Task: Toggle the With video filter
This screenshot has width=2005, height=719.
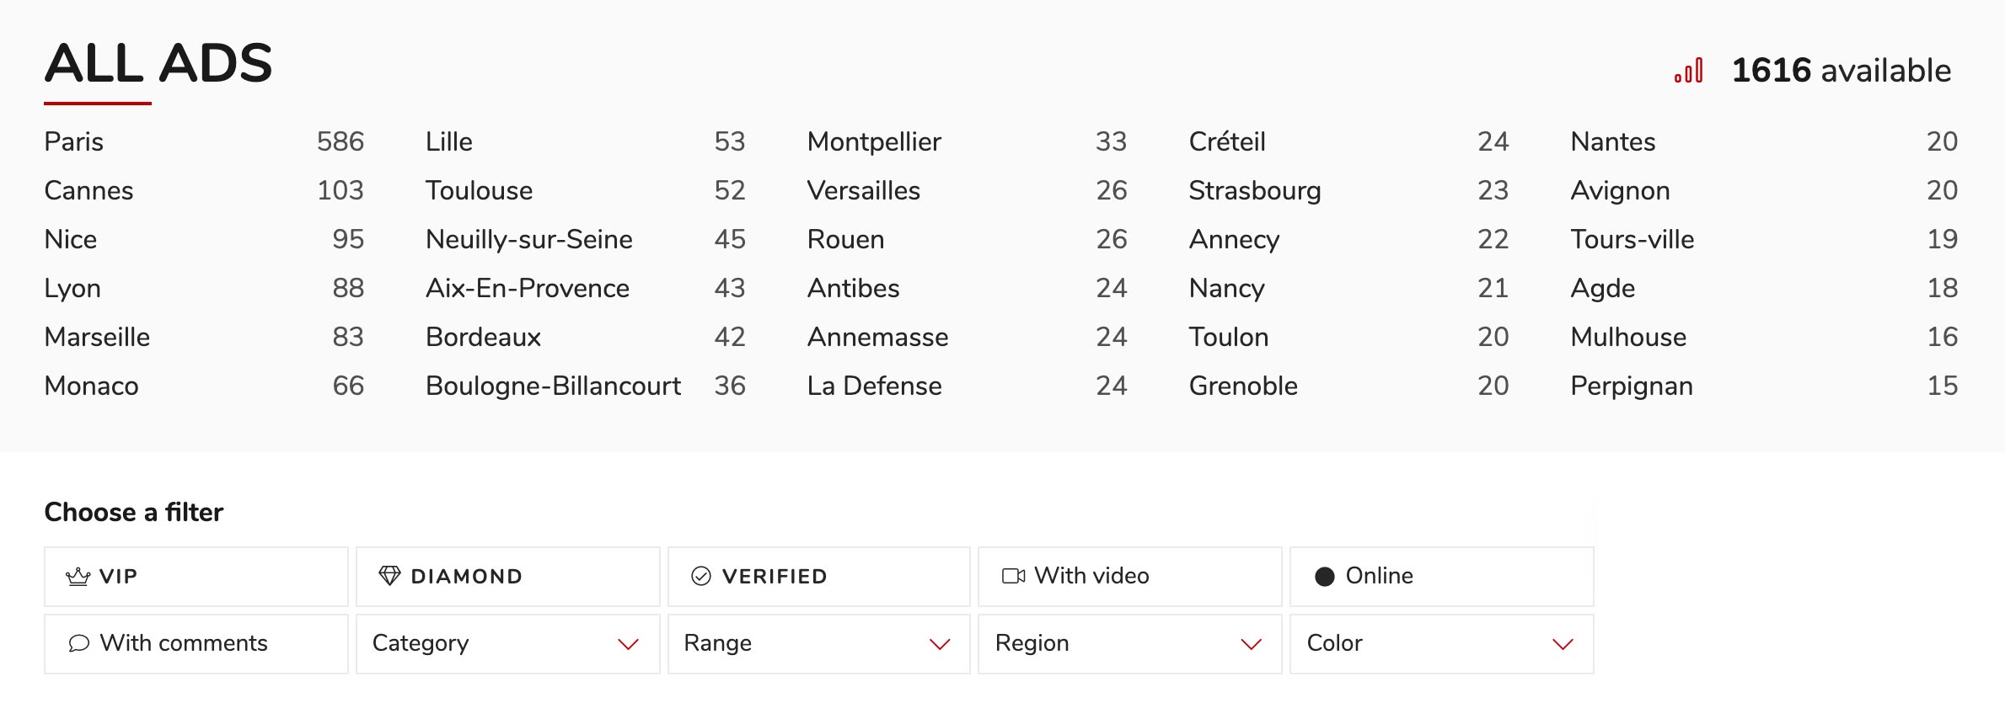Action: pyautogui.click(x=1130, y=577)
